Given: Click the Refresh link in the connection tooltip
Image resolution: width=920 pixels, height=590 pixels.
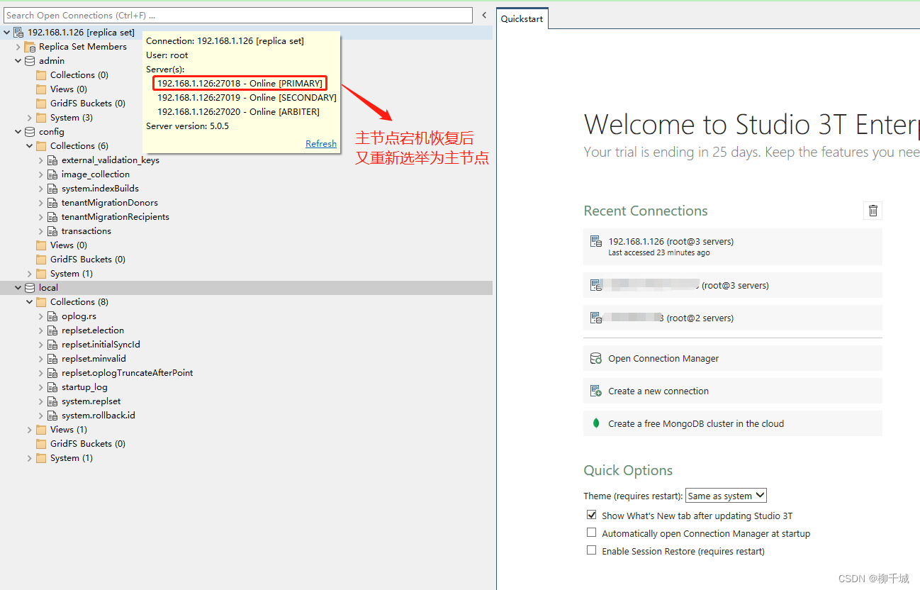Looking at the screenshot, I should 321,144.
